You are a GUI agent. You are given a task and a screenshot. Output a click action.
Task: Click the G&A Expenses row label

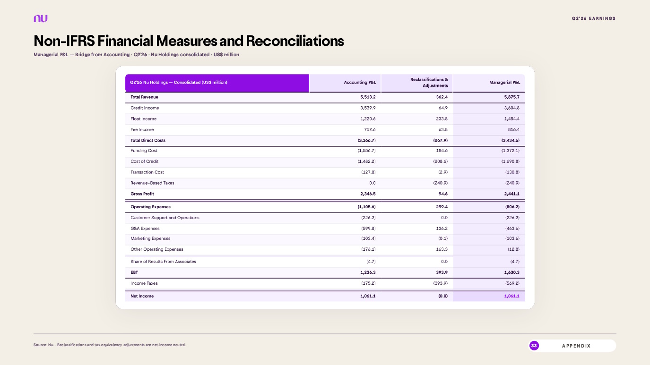[145, 229]
